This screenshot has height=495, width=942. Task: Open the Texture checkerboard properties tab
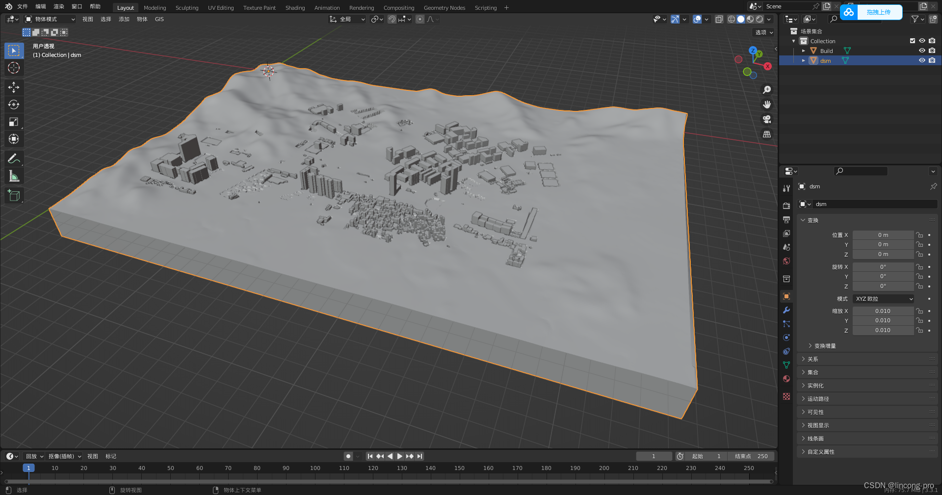click(x=786, y=396)
